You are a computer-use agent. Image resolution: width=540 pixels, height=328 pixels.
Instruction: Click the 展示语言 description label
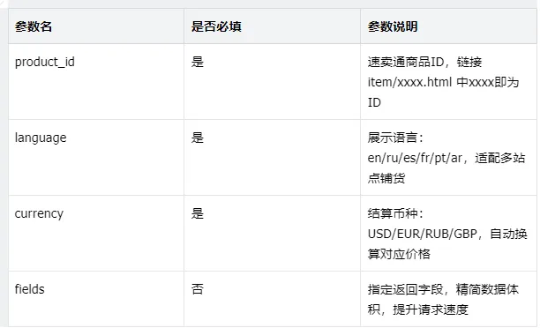(393, 138)
